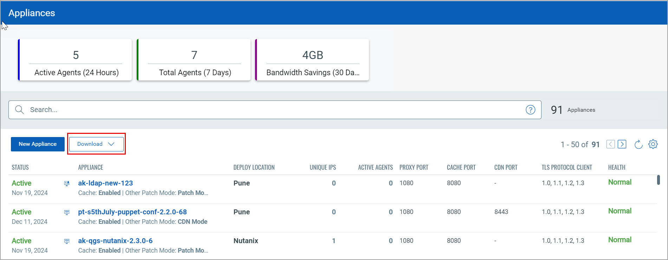Click Normal health for ak-qgs-nutanix-2.3.0-6
This screenshot has height=260, width=668.
(x=620, y=240)
